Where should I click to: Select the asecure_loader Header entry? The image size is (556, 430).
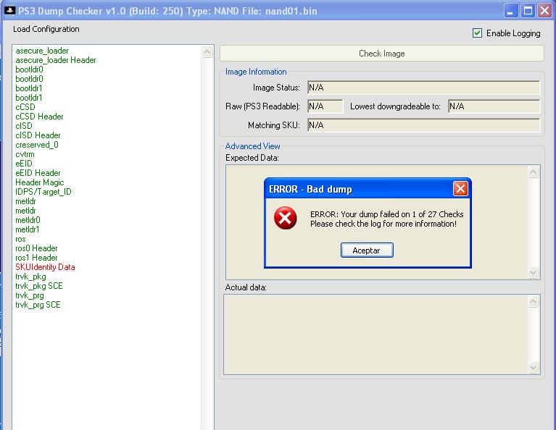56,60
